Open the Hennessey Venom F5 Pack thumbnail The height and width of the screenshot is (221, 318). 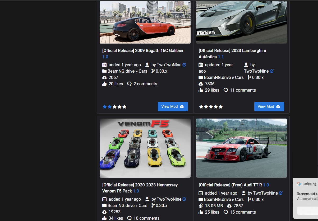[x=145, y=148]
